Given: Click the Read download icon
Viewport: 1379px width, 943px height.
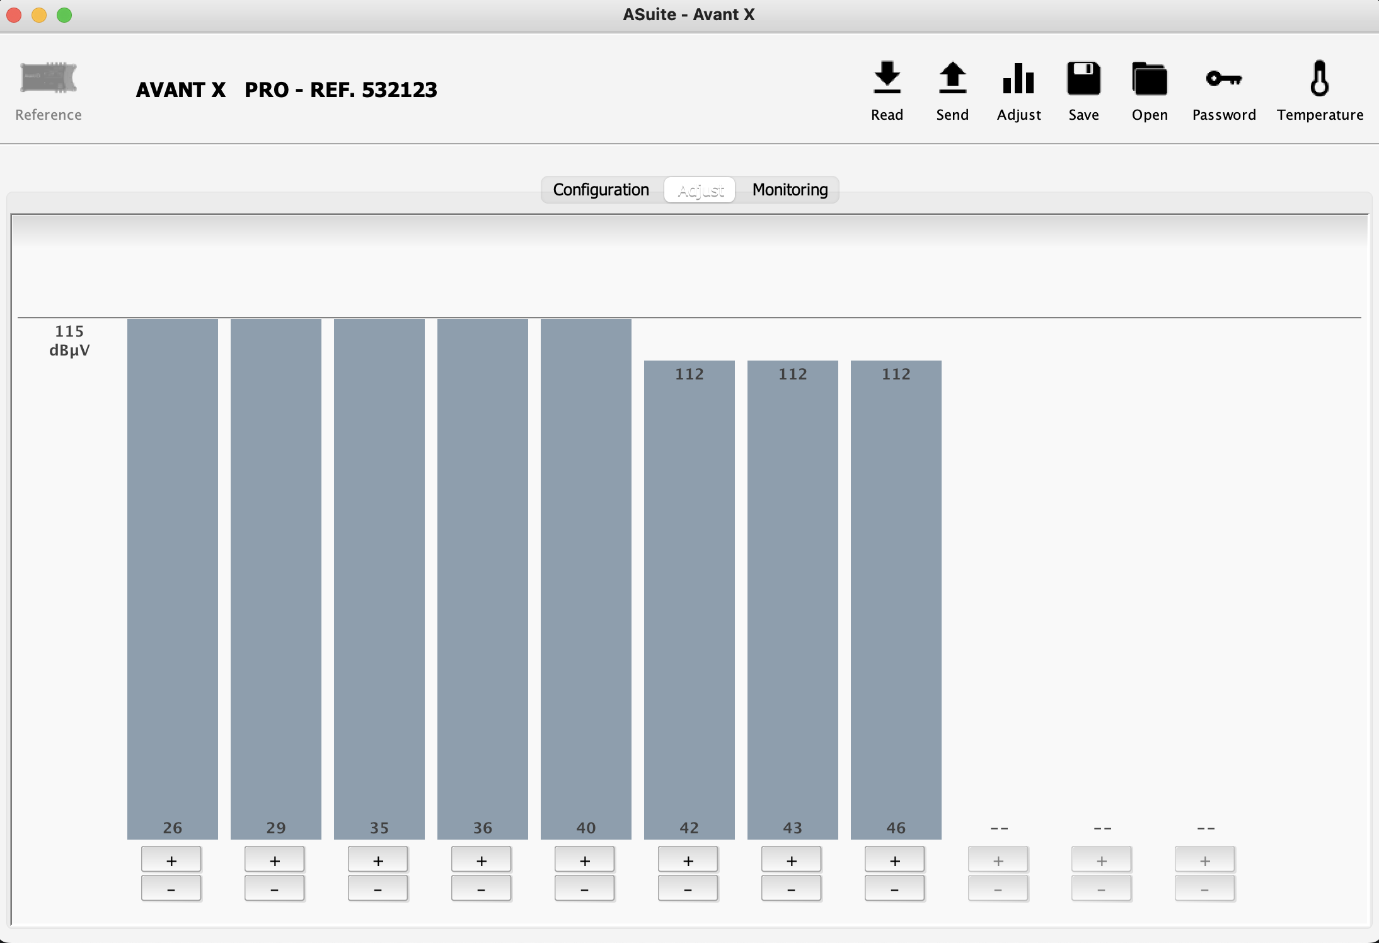Looking at the screenshot, I should (x=887, y=78).
